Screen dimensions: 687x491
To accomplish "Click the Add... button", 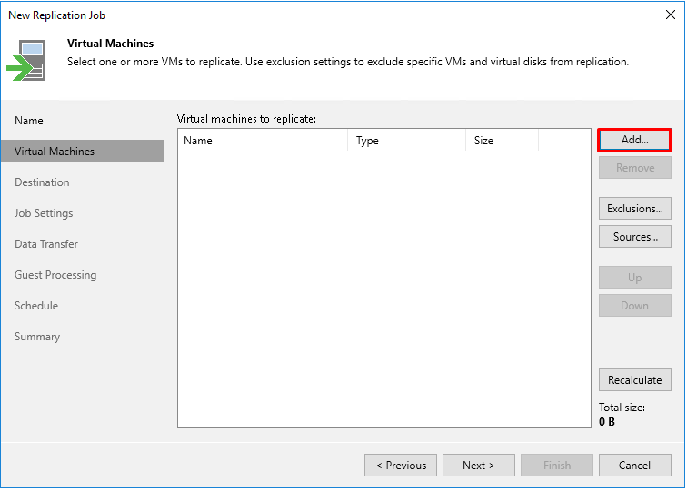I will click(634, 140).
